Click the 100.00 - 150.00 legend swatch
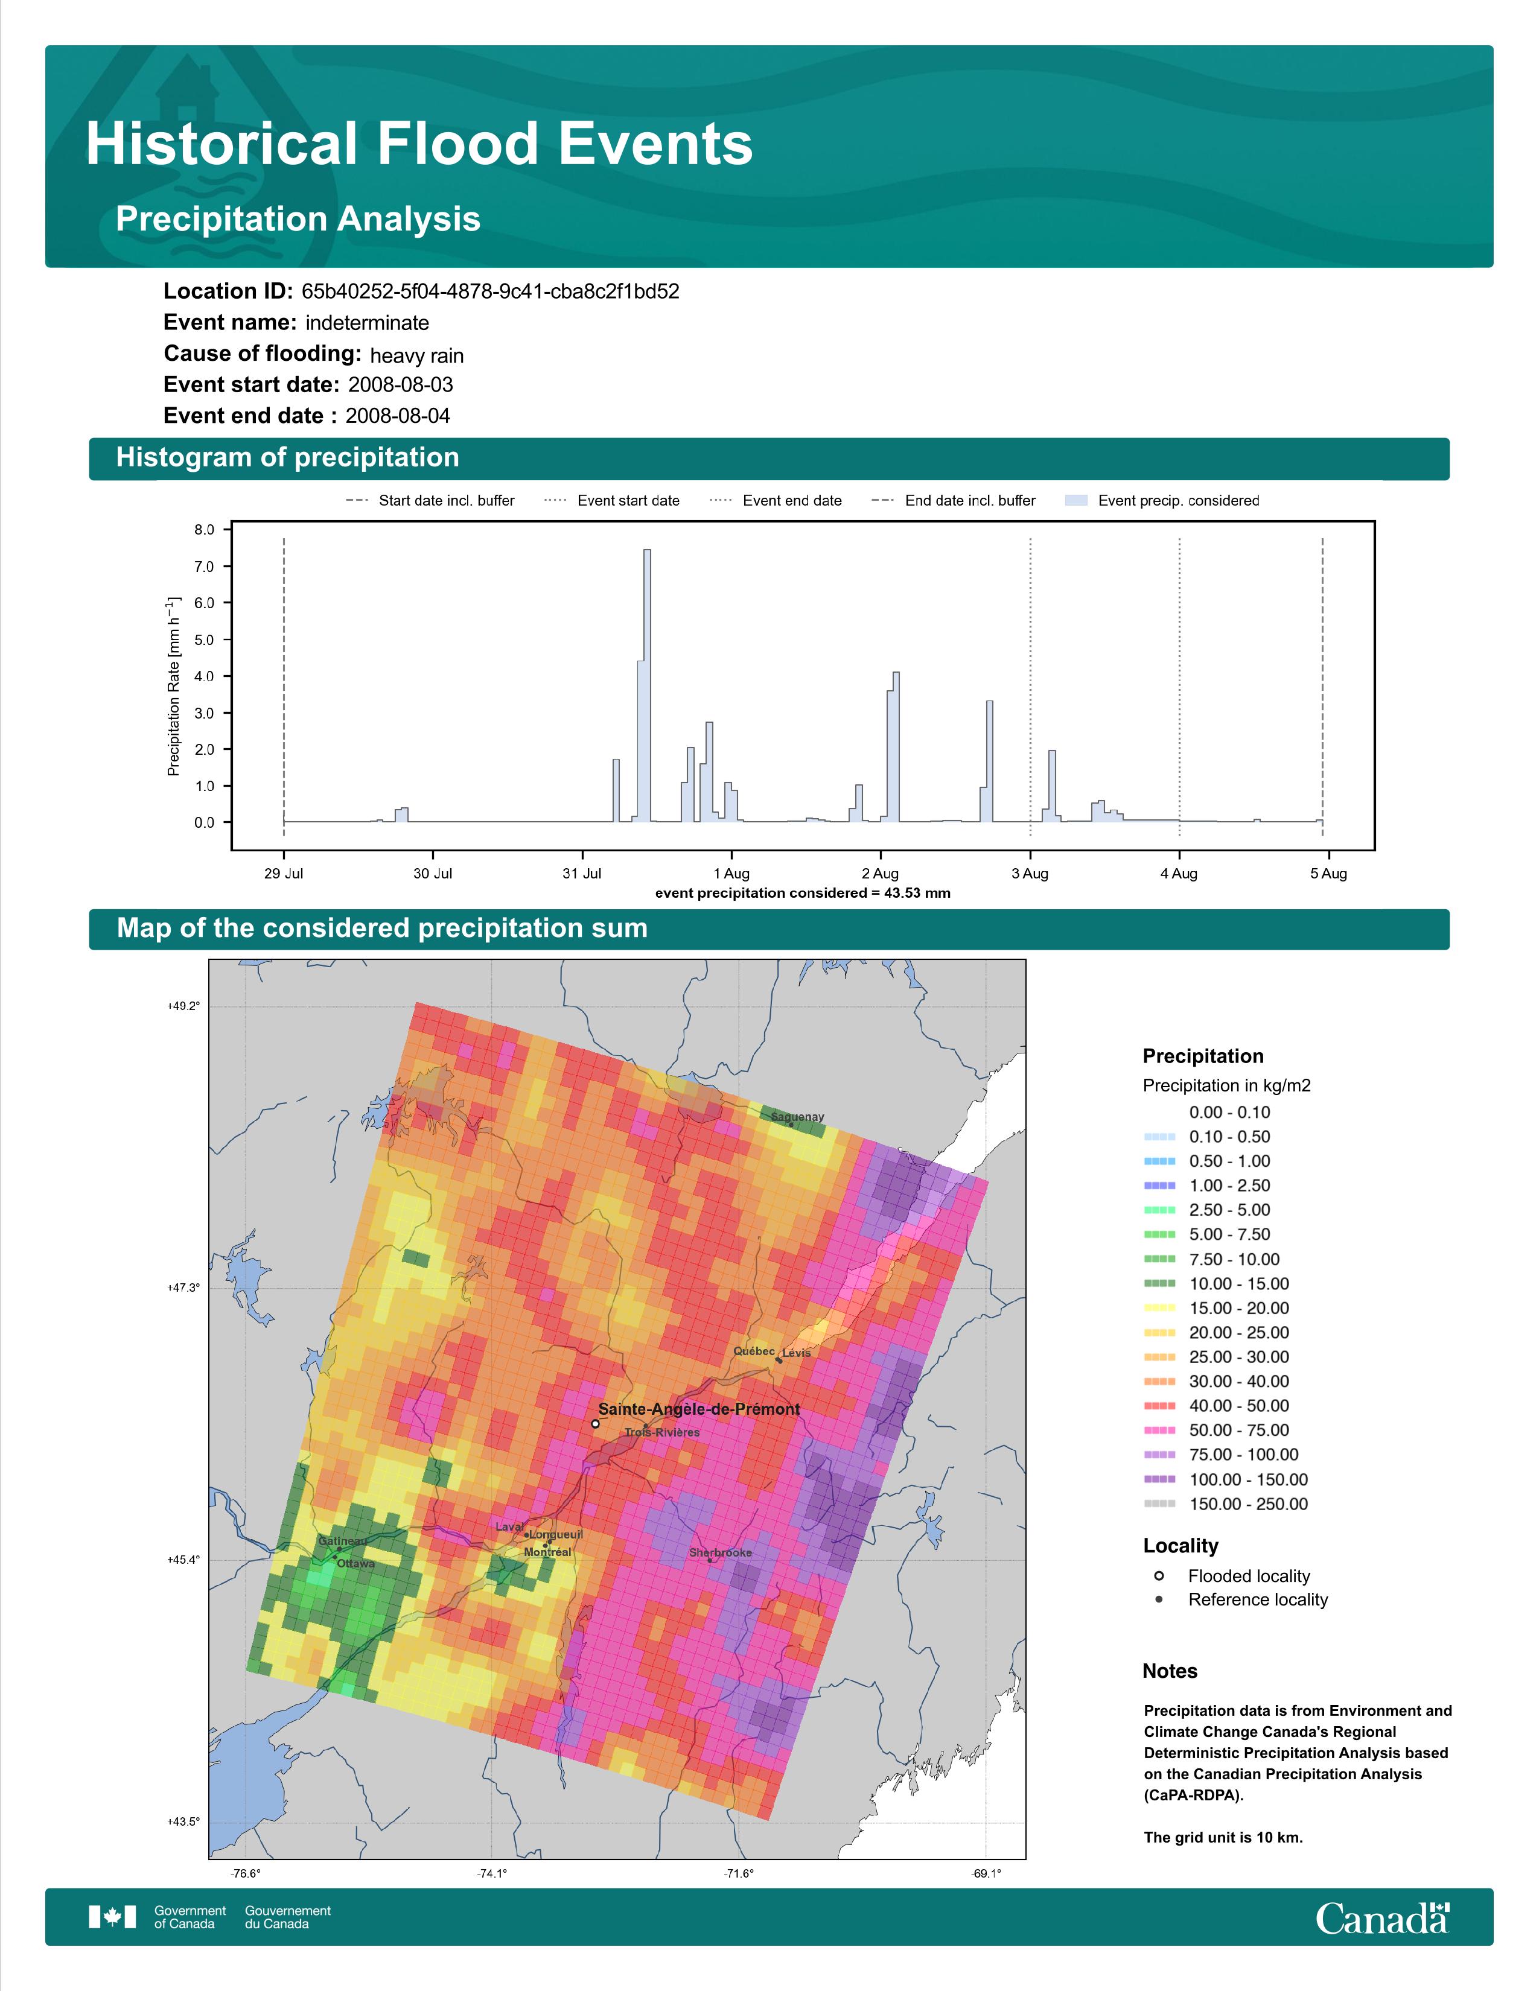 tap(1159, 1479)
